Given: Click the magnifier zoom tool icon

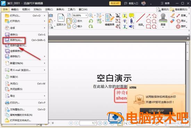Looking at the screenshot, I should pyautogui.click(x=91, y=16).
